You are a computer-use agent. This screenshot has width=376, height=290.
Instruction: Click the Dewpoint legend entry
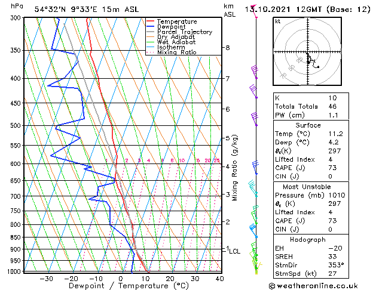166,27
